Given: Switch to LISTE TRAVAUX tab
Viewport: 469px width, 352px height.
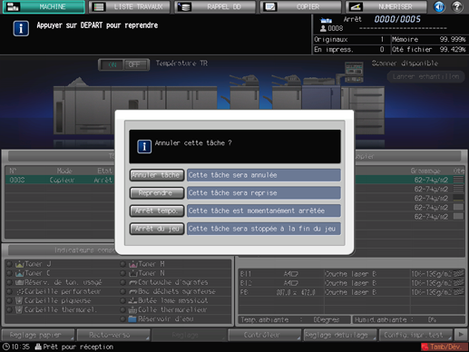Looking at the screenshot, I should click(x=130, y=7).
